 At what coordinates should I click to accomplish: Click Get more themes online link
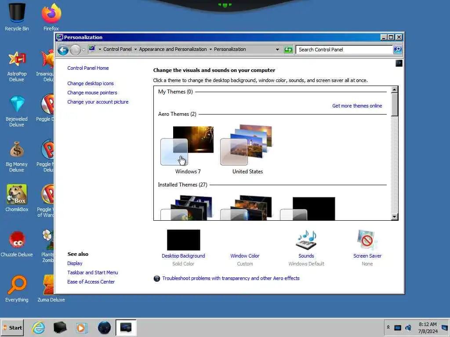pyautogui.click(x=357, y=106)
